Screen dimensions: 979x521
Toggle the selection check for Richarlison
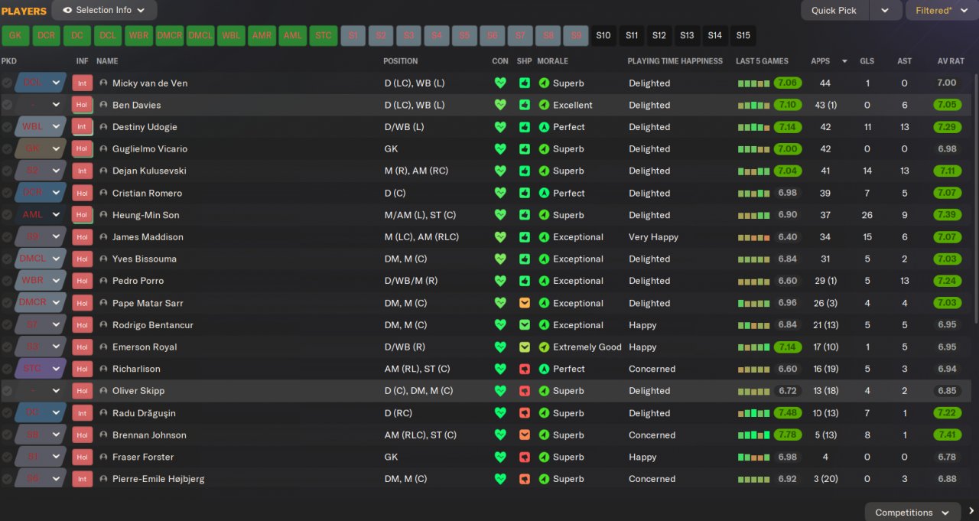(7, 369)
